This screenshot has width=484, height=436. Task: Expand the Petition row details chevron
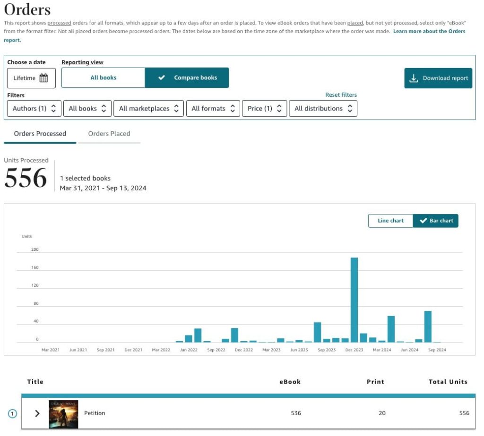[x=37, y=413]
